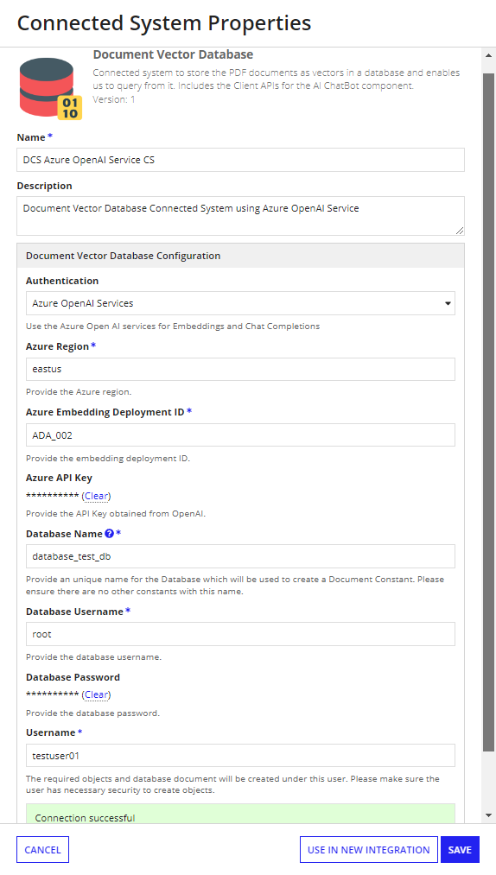This screenshot has width=496, height=875.
Task: Click into the Description text area
Action: click(241, 215)
